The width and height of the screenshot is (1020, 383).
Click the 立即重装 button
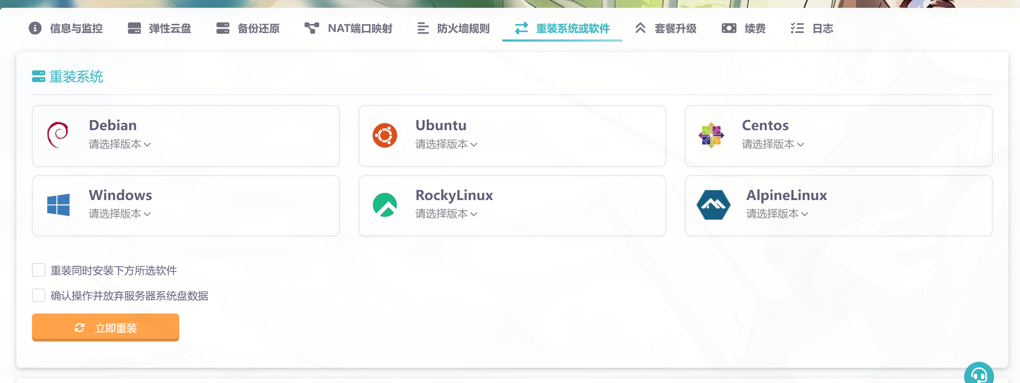point(105,327)
